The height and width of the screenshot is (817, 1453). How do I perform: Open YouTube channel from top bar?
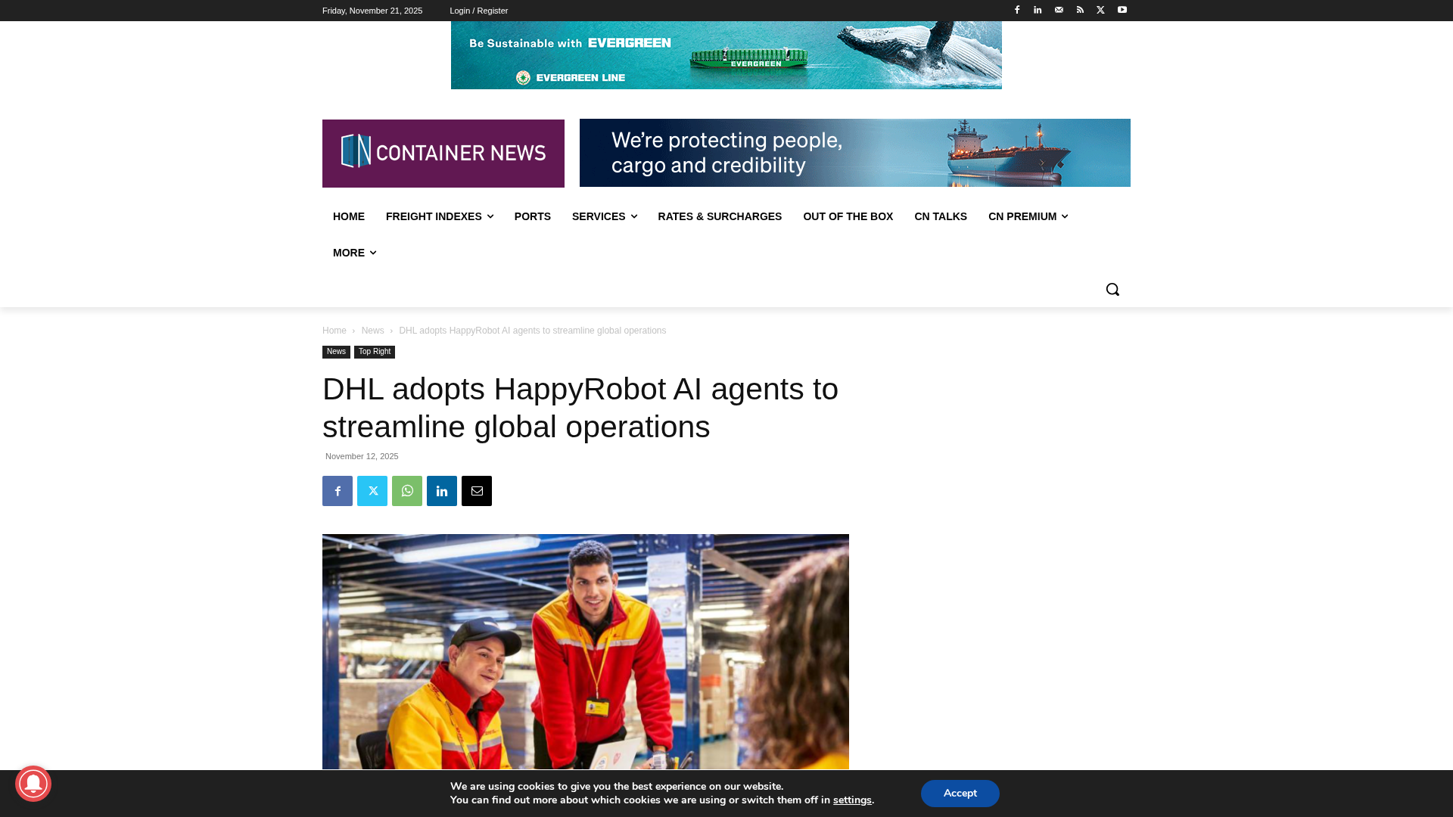pos(1122,10)
